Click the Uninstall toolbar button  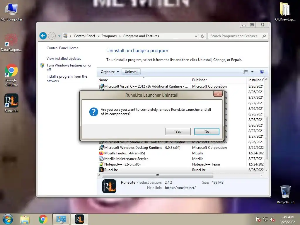(132, 72)
